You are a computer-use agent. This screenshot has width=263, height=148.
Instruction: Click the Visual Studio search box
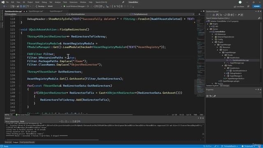coord(110,2)
